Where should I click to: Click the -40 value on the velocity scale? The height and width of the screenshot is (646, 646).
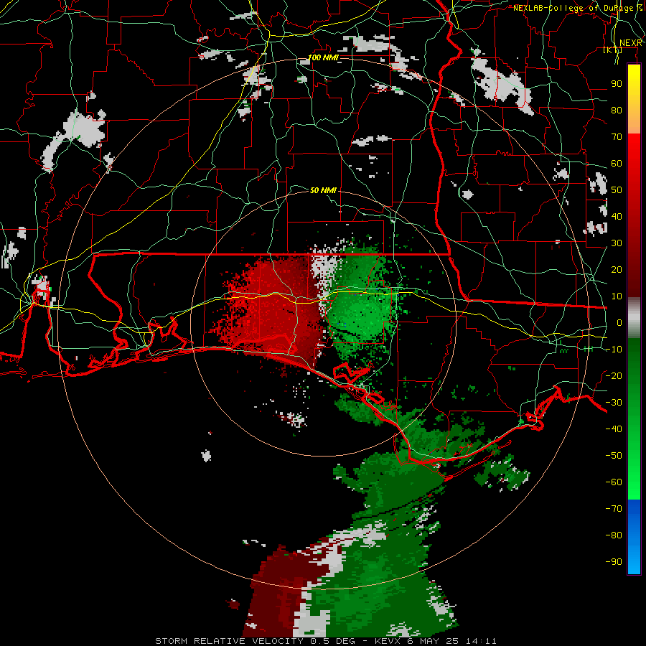tap(614, 429)
